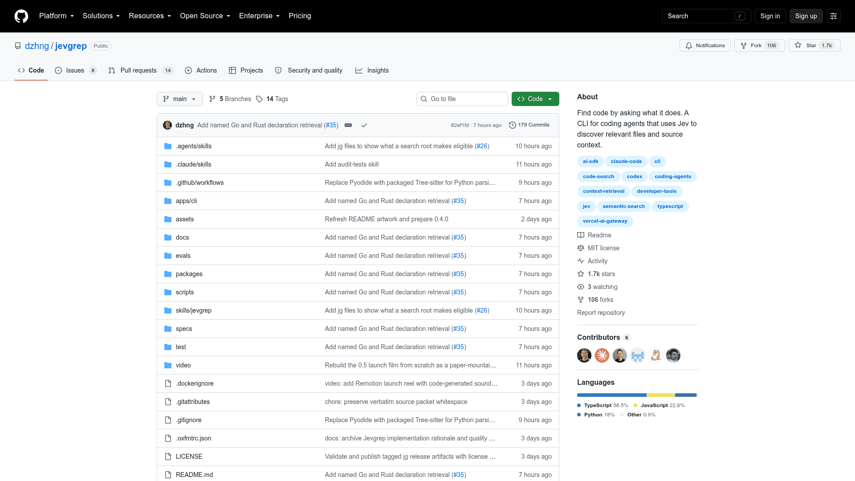Screen dimensions: 855x481
Task: Open the dzhng owner link
Action: point(37,46)
